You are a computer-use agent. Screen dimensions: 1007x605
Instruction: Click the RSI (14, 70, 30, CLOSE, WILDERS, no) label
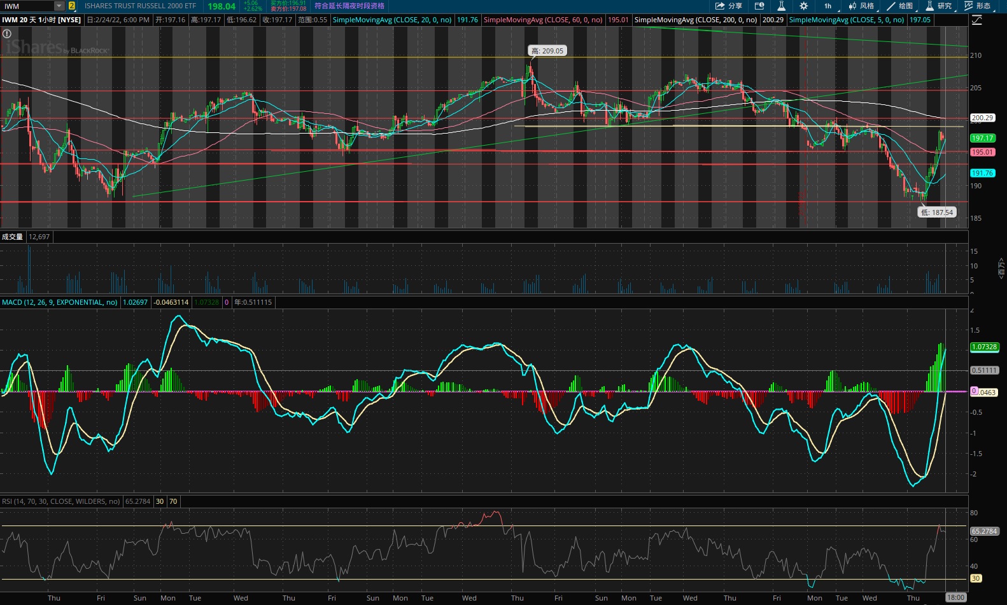tap(60, 501)
